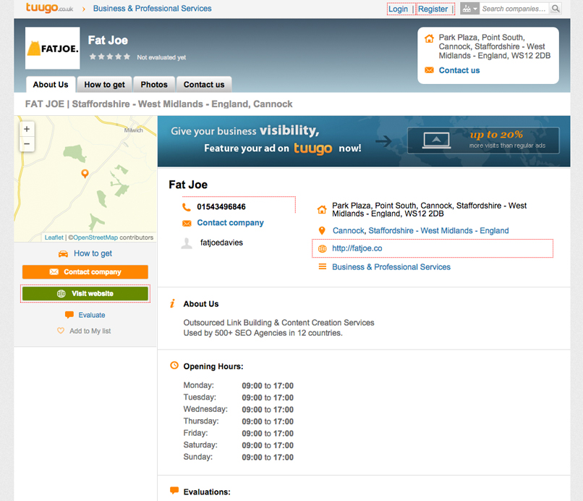Click the username fatjoedavies
Image resolution: width=583 pixels, height=501 pixels.
pos(221,243)
